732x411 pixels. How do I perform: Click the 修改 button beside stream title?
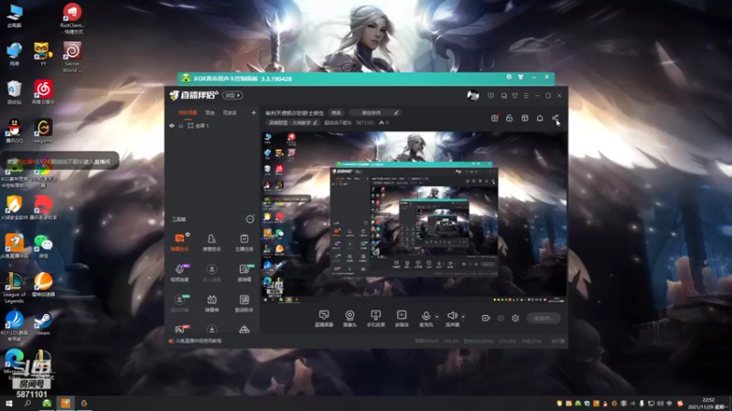[x=336, y=112]
